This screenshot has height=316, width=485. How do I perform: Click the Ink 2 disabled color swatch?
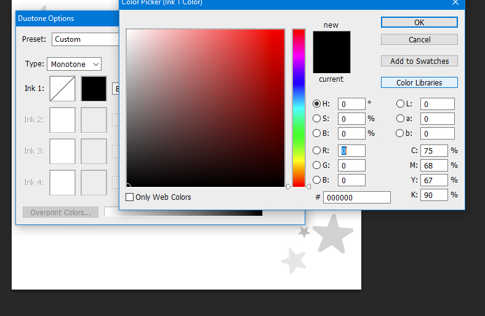click(94, 120)
